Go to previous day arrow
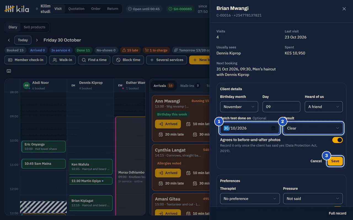This screenshot has height=220, width=353. point(9,40)
